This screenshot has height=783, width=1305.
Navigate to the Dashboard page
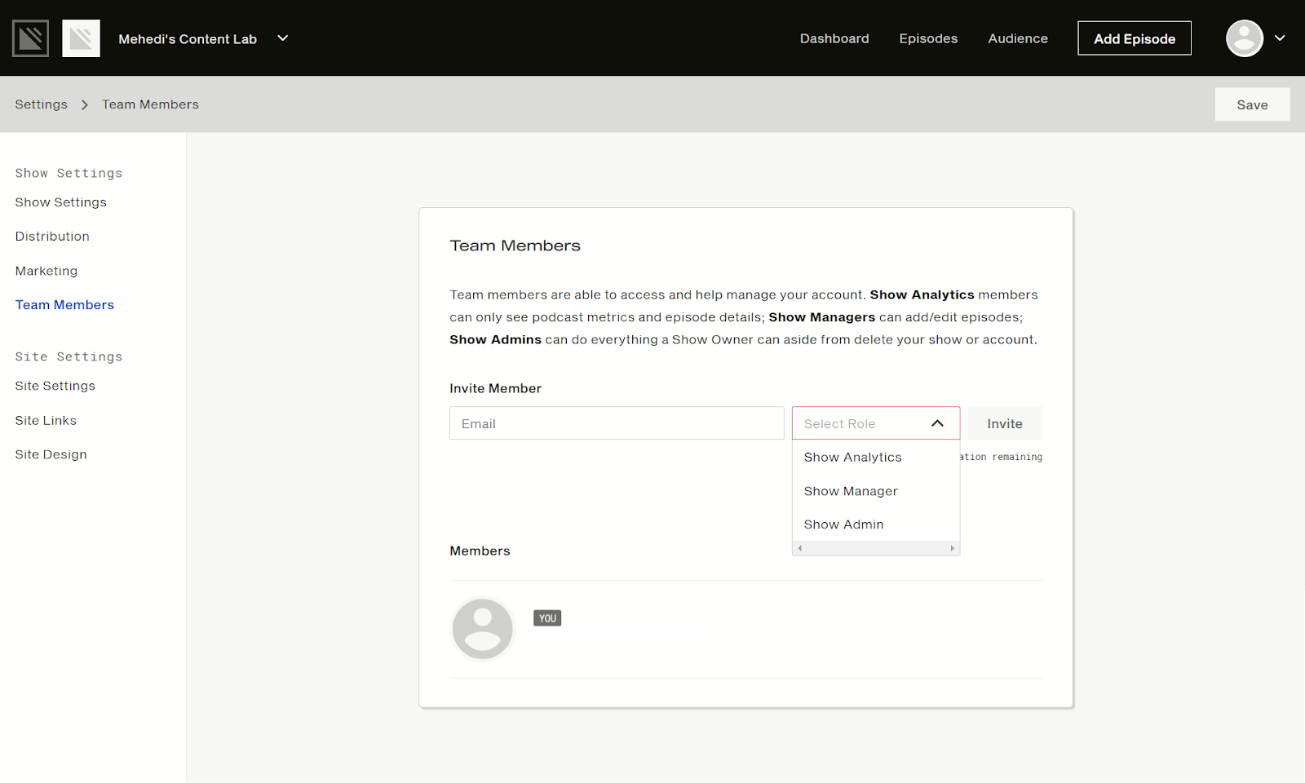pyautogui.click(x=834, y=38)
